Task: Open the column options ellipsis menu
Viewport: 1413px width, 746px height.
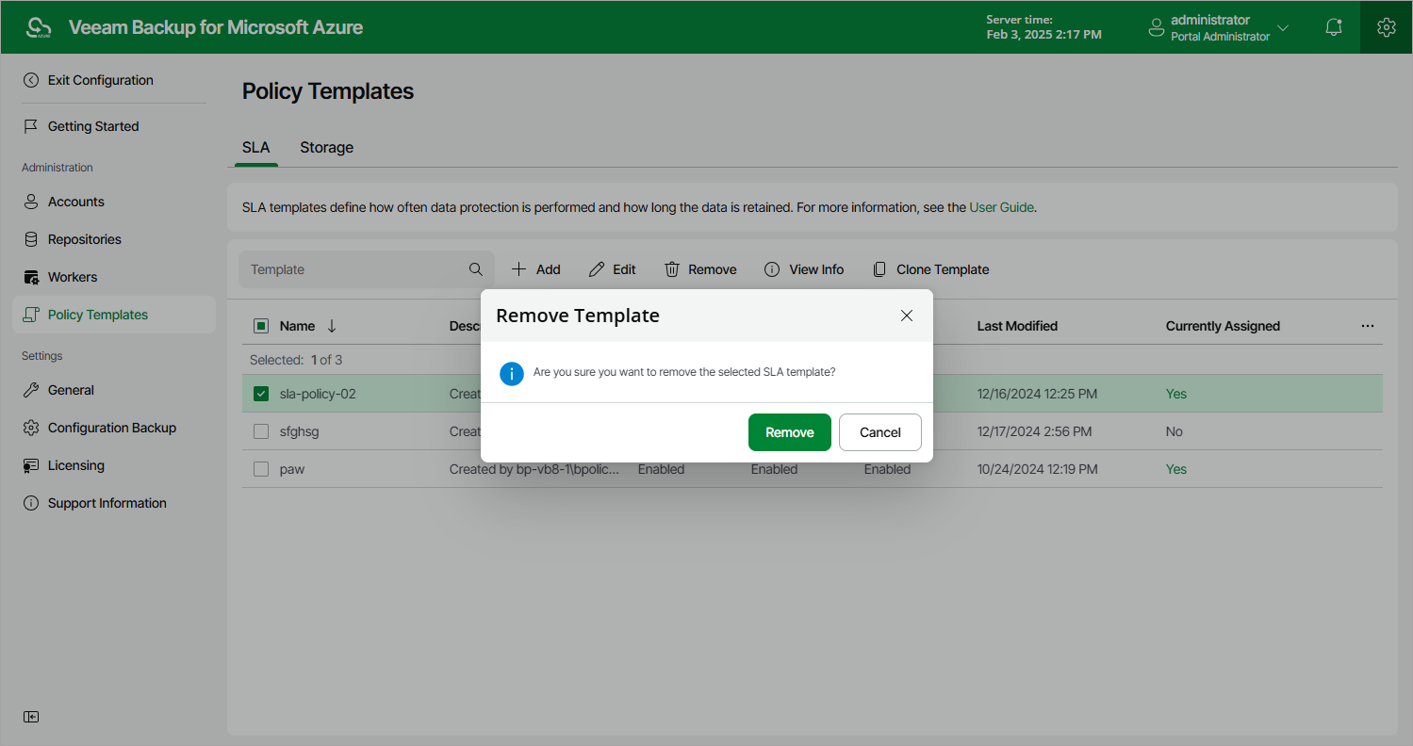Action: [x=1368, y=326]
